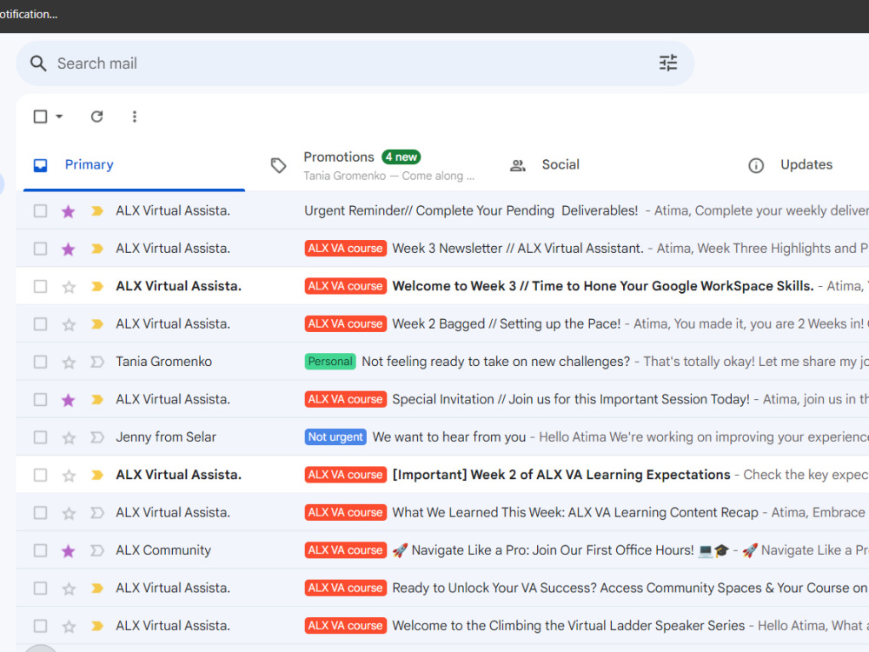869x652 pixels.
Task: Mark Jenny from Selar email as important
Action: [x=97, y=437]
